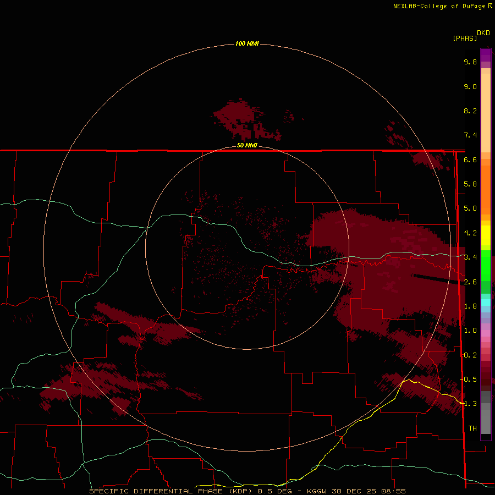Click the [PHAS] units label
This screenshot has height=495, width=495.
click(x=465, y=38)
